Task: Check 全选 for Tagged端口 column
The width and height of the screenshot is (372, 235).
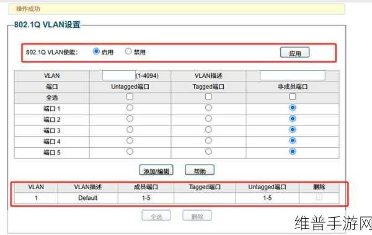Action: coord(208,96)
